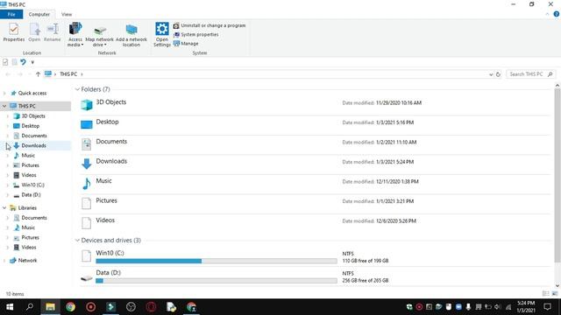Select Add a network location

click(x=131, y=36)
